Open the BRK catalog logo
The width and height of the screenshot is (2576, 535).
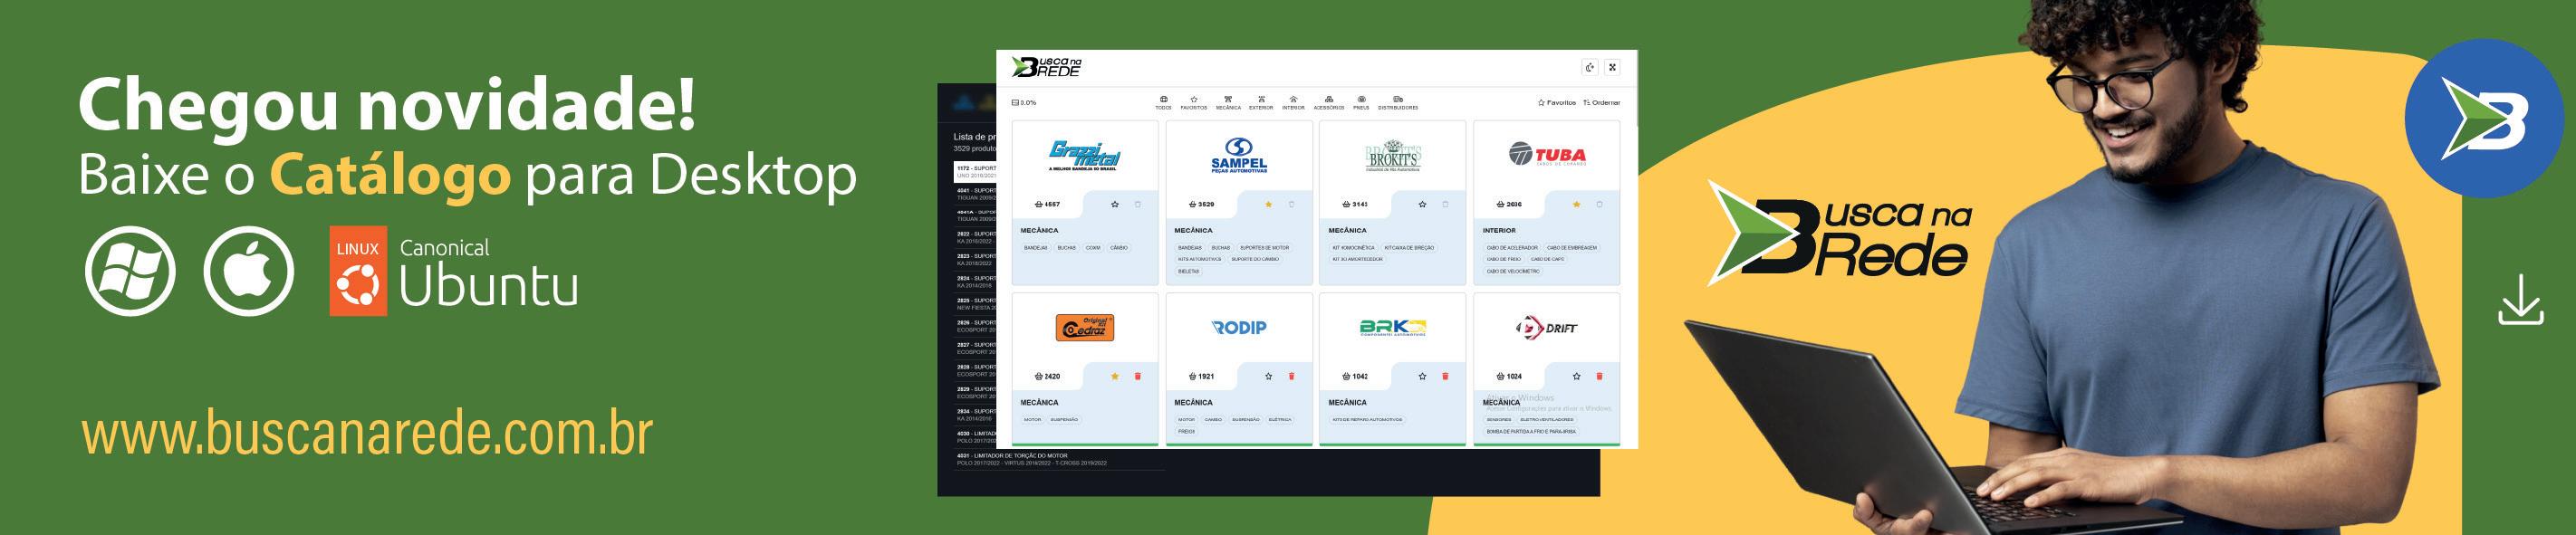coord(1393,327)
